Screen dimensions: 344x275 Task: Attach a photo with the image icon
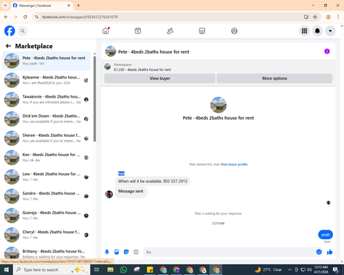(x=116, y=252)
